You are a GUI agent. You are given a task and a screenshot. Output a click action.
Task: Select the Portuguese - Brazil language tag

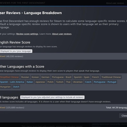point(62,77)
